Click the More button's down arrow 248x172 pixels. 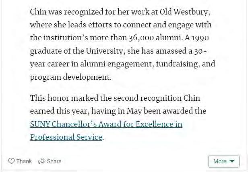(x=232, y=161)
